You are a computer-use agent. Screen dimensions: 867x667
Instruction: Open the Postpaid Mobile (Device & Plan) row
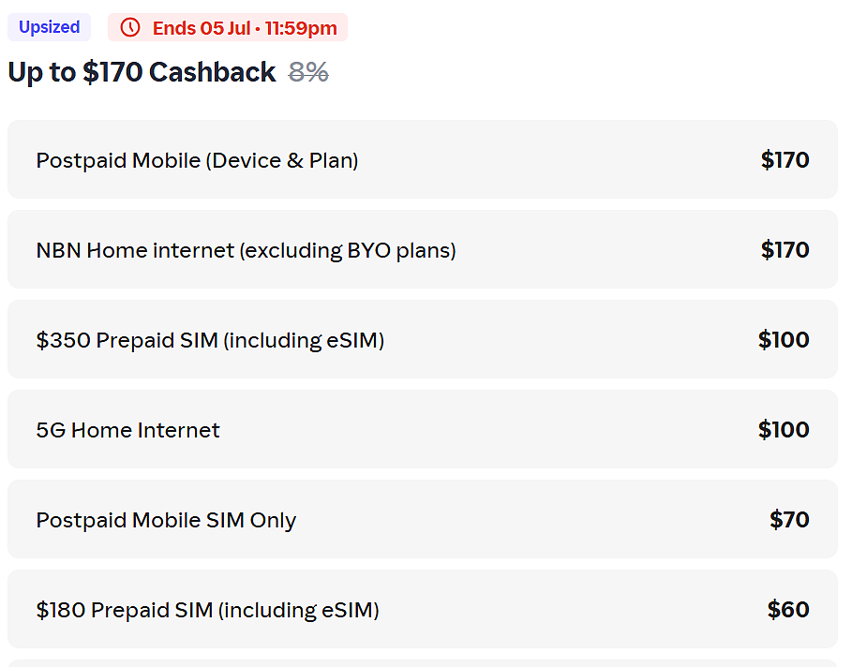[423, 159]
